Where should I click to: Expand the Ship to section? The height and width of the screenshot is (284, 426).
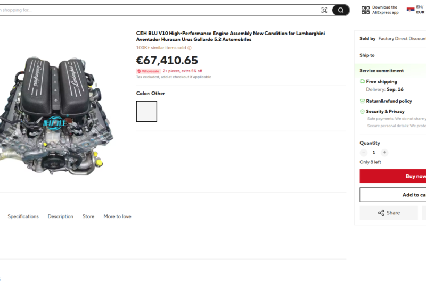click(392, 55)
